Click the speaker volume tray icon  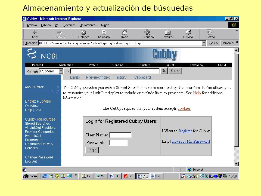pyautogui.click(x=196, y=176)
